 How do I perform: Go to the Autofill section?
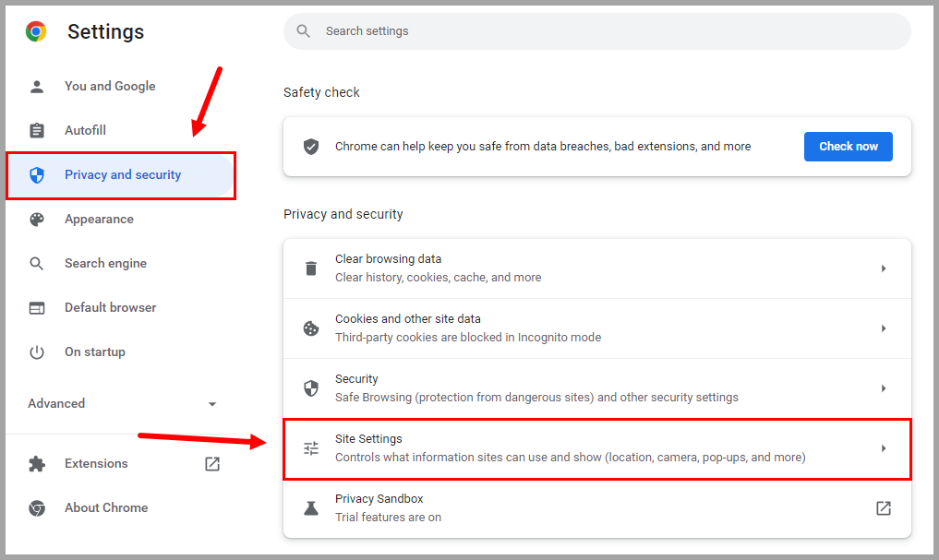(x=85, y=130)
